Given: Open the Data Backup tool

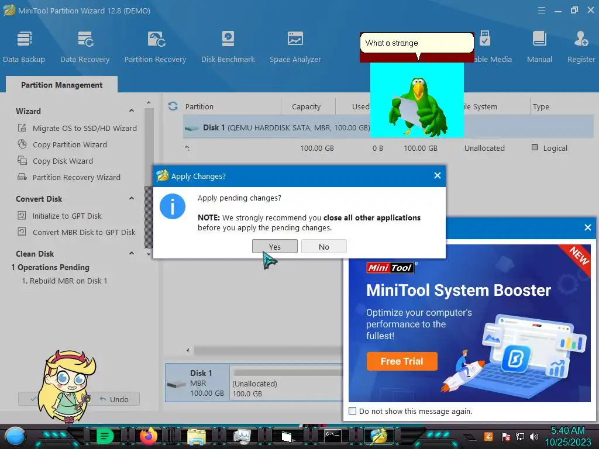Looking at the screenshot, I should pos(24,47).
